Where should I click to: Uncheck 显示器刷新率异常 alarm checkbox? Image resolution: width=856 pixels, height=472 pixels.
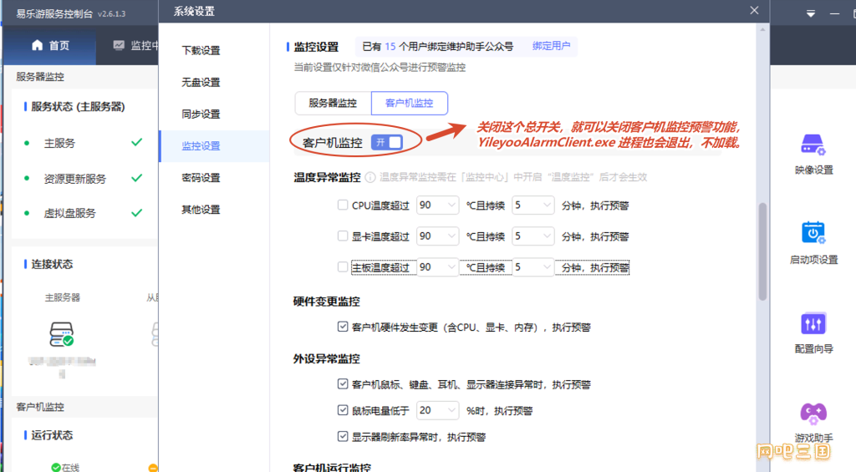343,437
